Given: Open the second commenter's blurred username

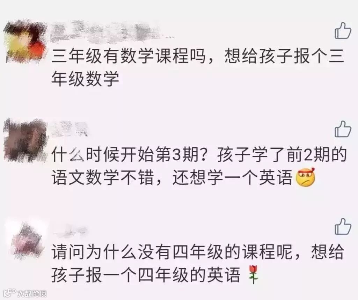Looking at the screenshot, I should point(70,129).
